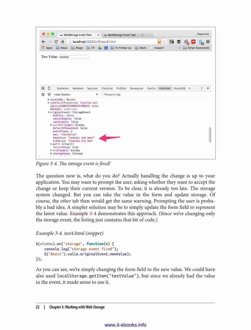Screen dimensions: 251x330
Task: Select the newValue "cookies and beer" console line
Action: point(74,138)
